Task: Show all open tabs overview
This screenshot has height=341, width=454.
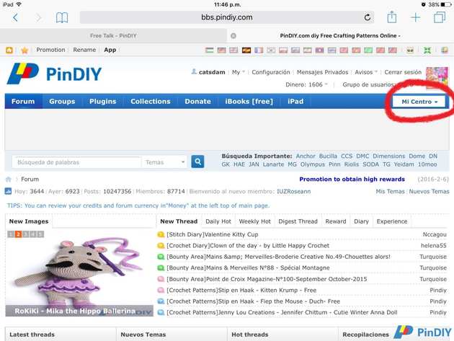Action: click(x=439, y=17)
